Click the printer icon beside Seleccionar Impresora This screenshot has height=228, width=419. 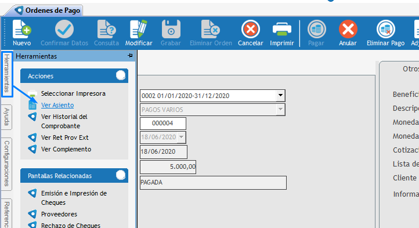click(x=32, y=93)
